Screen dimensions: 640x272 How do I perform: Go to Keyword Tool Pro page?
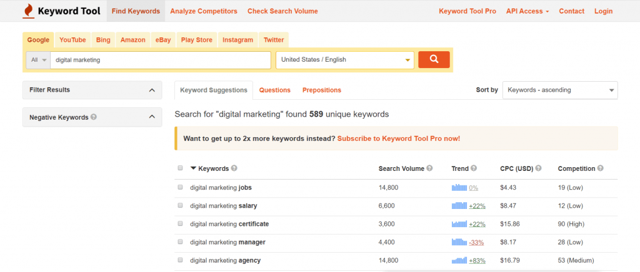(x=467, y=11)
